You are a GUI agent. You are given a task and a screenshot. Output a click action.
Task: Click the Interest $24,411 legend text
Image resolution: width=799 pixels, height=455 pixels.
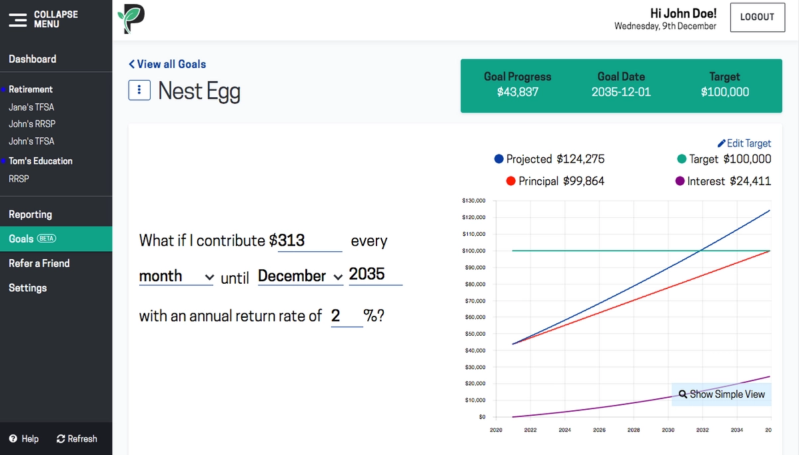coord(729,181)
